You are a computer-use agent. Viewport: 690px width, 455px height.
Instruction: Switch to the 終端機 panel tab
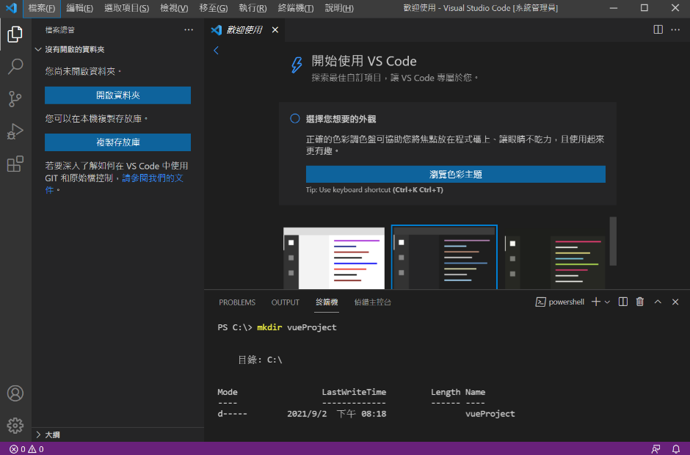click(x=327, y=302)
